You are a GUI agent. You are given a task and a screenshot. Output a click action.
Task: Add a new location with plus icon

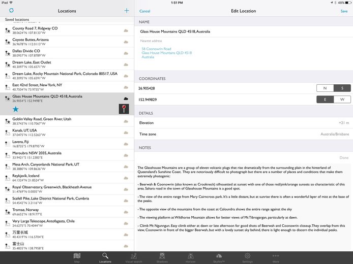127,11
